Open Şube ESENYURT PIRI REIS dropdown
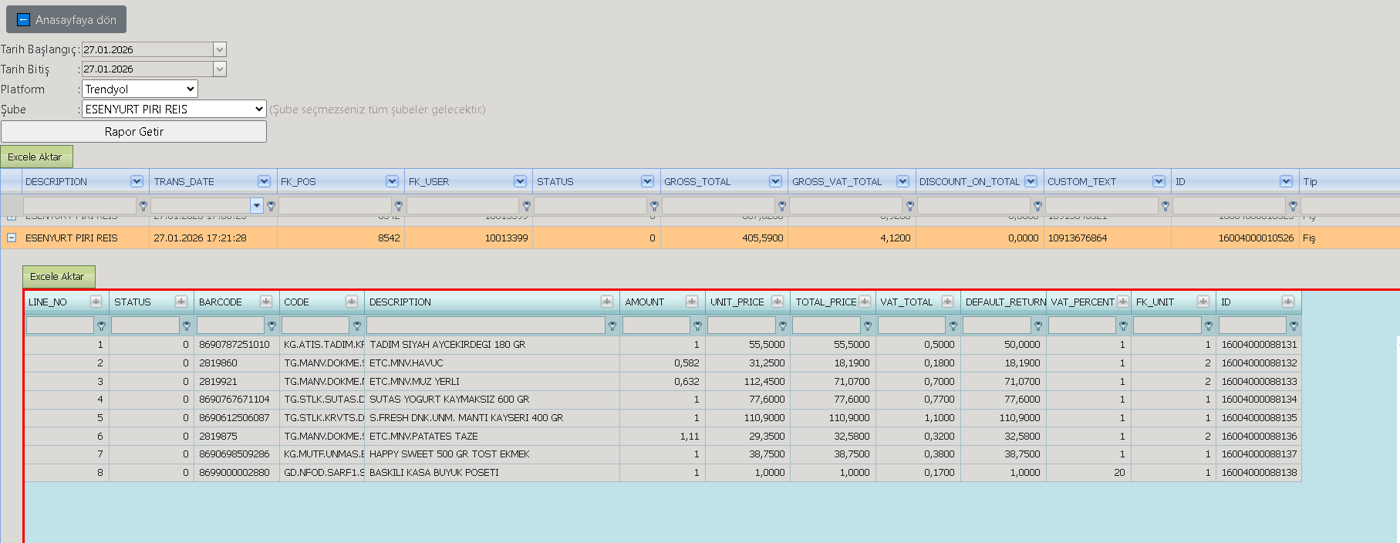The height and width of the screenshot is (543, 1400). (174, 110)
